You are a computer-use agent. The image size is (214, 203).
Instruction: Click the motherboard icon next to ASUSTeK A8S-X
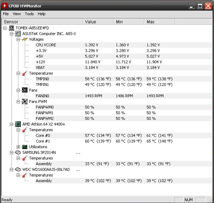pyautogui.click(x=18, y=34)
